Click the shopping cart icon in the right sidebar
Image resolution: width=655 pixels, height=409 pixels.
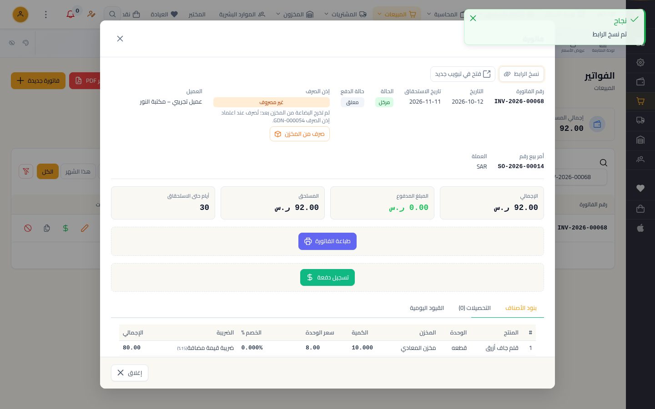click(640, 101)
